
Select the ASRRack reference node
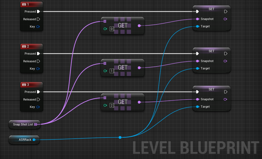coord(24,140)
